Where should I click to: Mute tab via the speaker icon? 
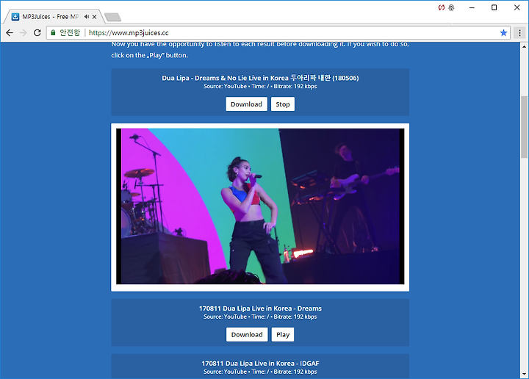[87, 16]
